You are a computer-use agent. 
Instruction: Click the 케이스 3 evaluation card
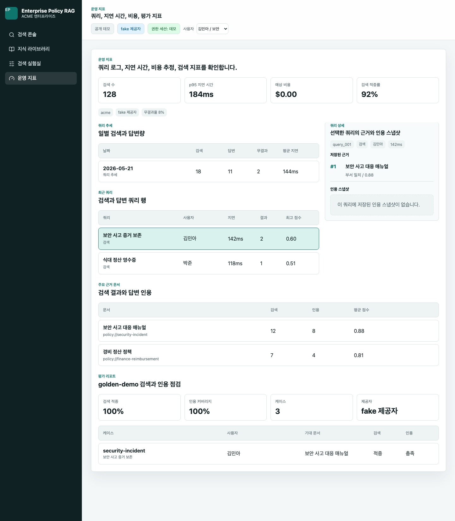[x=312, y=407]
